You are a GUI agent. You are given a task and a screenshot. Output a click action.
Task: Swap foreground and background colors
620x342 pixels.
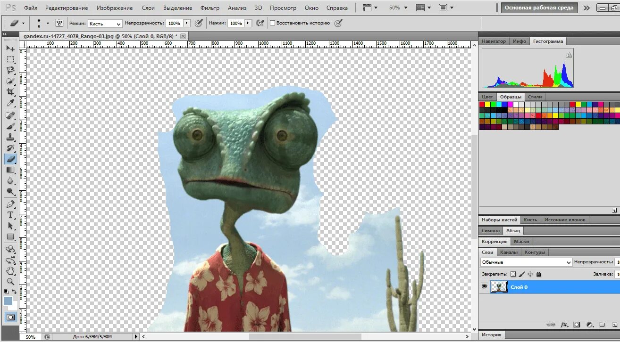point(14,292)
